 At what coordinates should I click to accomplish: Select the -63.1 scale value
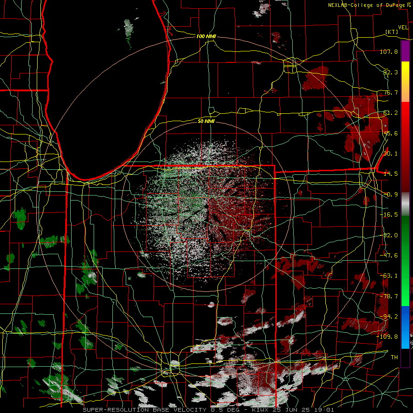pos(389,276)
